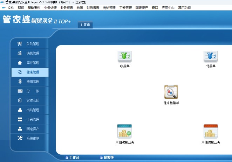Select 费用管理 in the sidebar

(30, 82)
